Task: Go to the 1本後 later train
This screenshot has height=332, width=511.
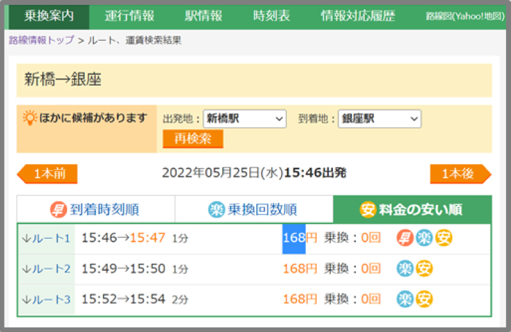Action: (x=460, y=174)
